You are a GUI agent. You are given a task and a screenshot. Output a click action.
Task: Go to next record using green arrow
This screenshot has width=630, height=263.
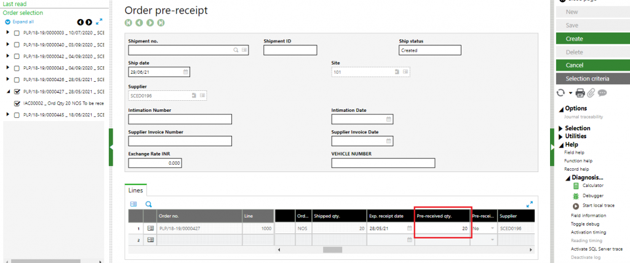point(150,23)
